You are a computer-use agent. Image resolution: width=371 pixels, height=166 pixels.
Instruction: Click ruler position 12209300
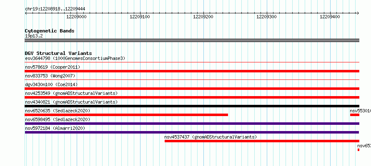[266, 17]
